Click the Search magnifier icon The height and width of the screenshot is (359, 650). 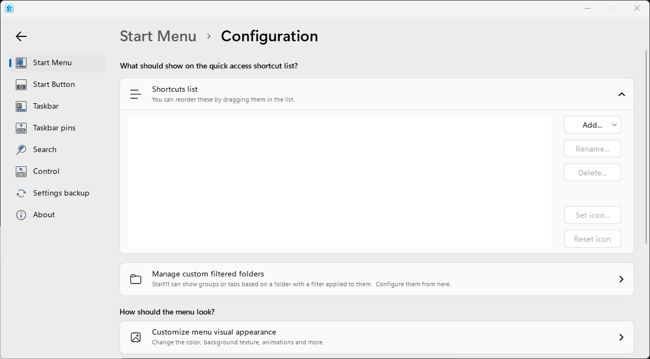point(21,150)
